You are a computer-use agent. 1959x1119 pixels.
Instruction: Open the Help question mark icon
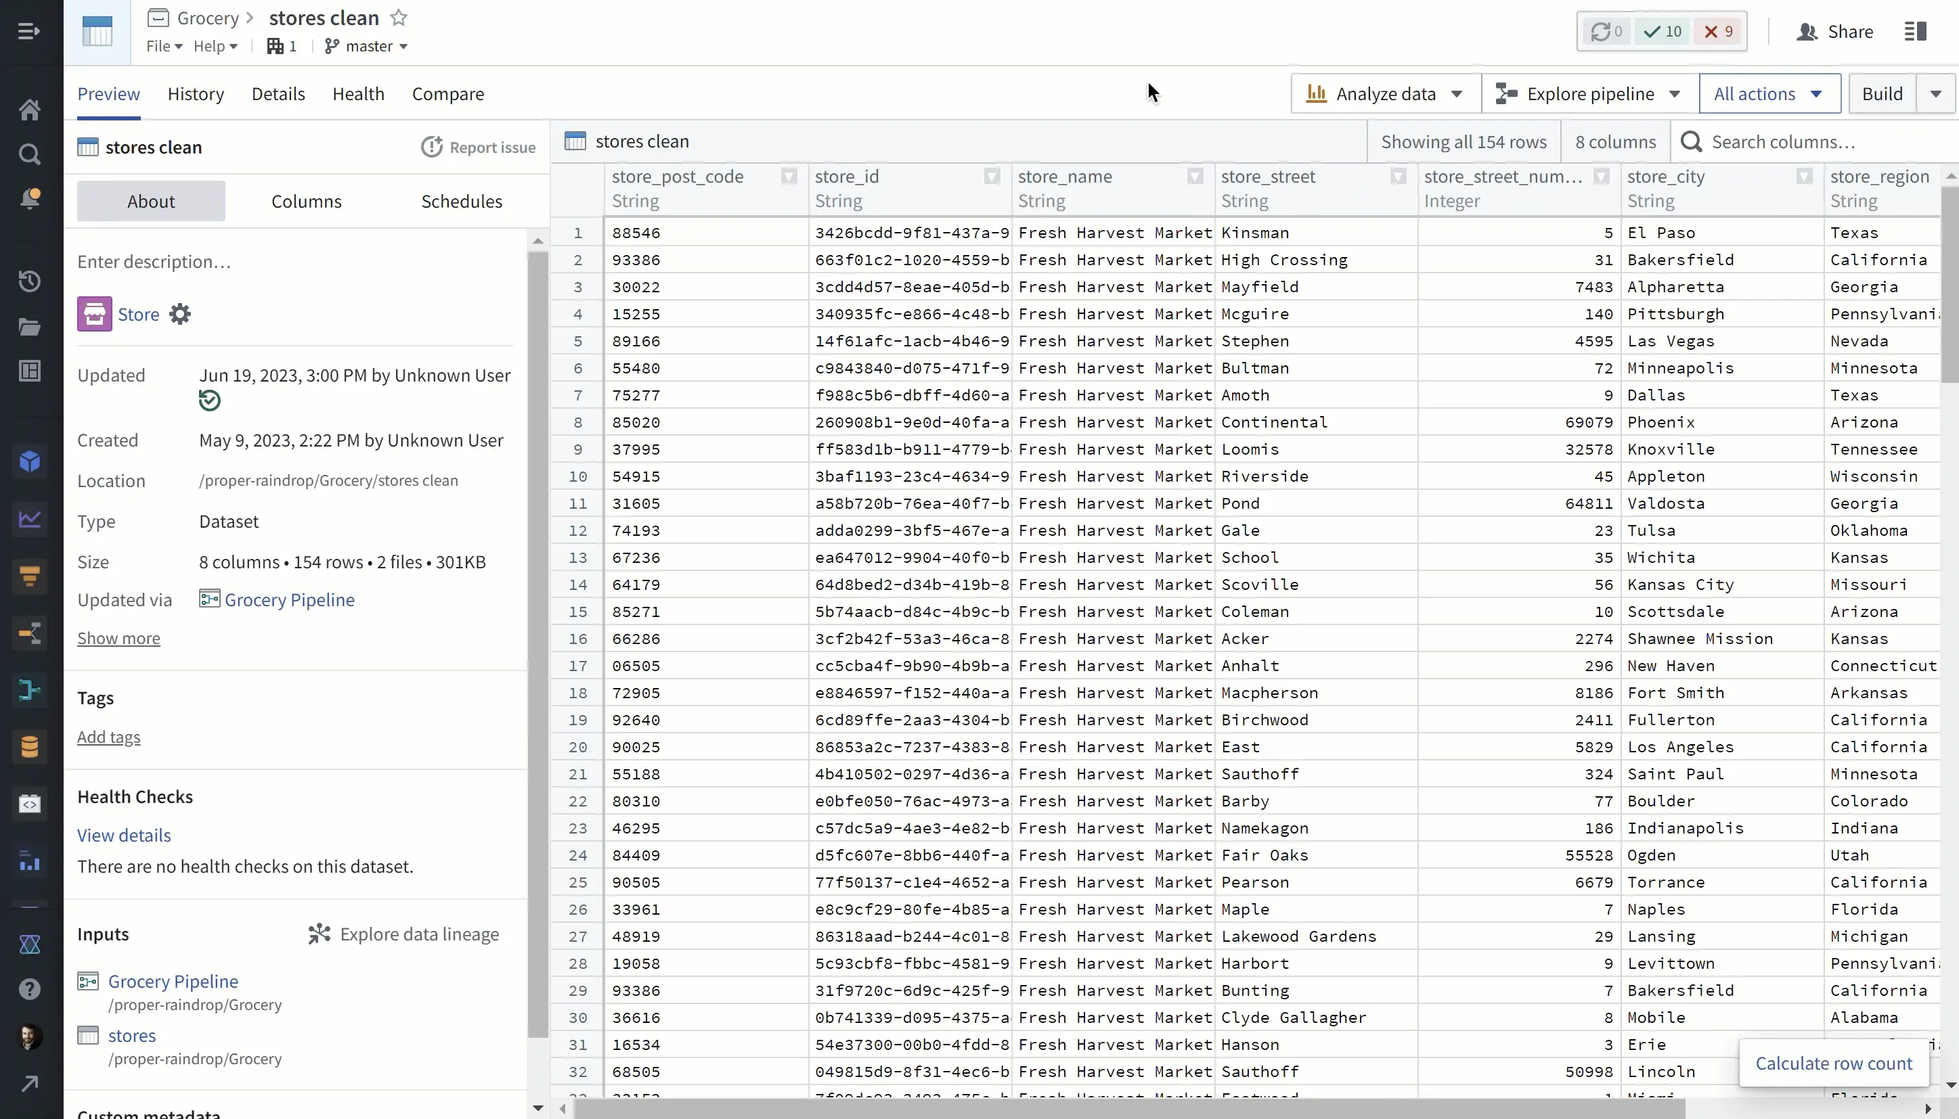(x=29, y=989)
